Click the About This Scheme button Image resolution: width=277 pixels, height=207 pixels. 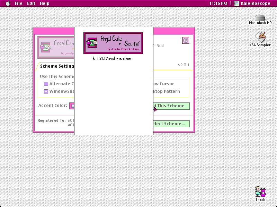tap(171, 106)
